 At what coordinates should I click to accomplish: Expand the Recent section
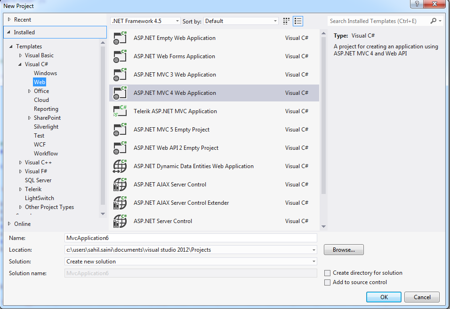tap(9, 19)
